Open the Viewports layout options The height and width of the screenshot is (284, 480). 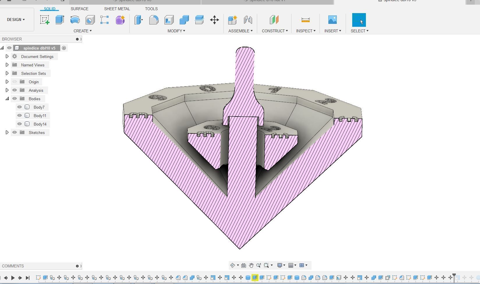(303, 265)
